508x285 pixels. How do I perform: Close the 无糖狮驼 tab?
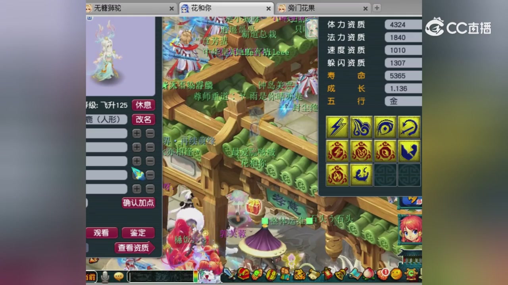pos(171,8)
